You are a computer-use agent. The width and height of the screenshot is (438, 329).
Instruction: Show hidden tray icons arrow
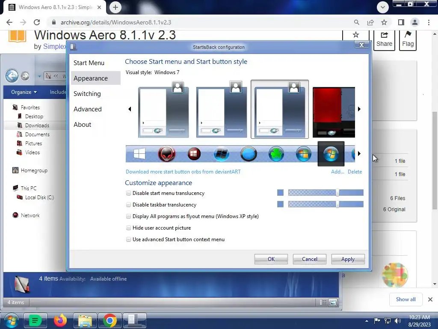[x=367, y=321]
